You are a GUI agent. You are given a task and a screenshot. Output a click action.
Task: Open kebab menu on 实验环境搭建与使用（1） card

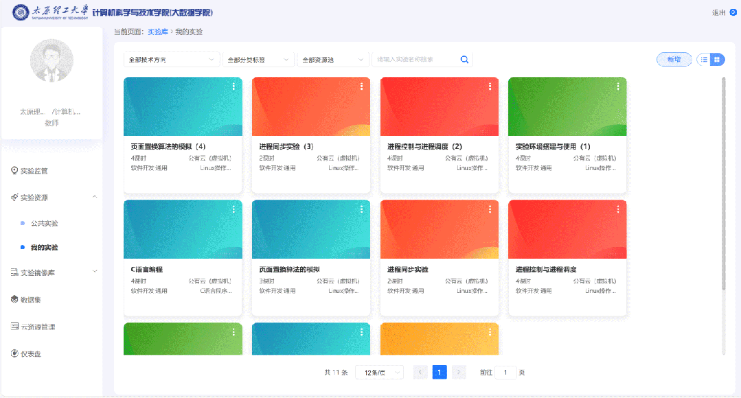[617, 87]
